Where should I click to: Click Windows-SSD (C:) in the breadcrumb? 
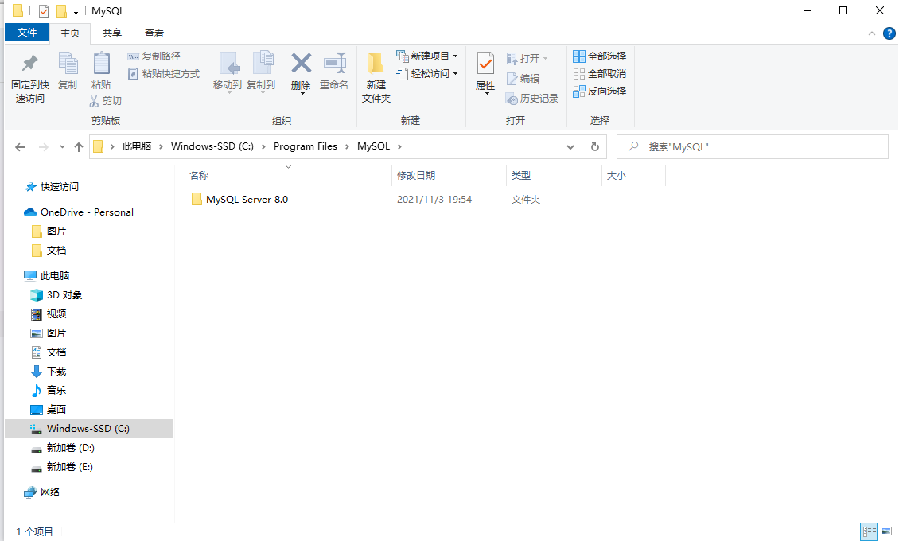click(212, 146)
